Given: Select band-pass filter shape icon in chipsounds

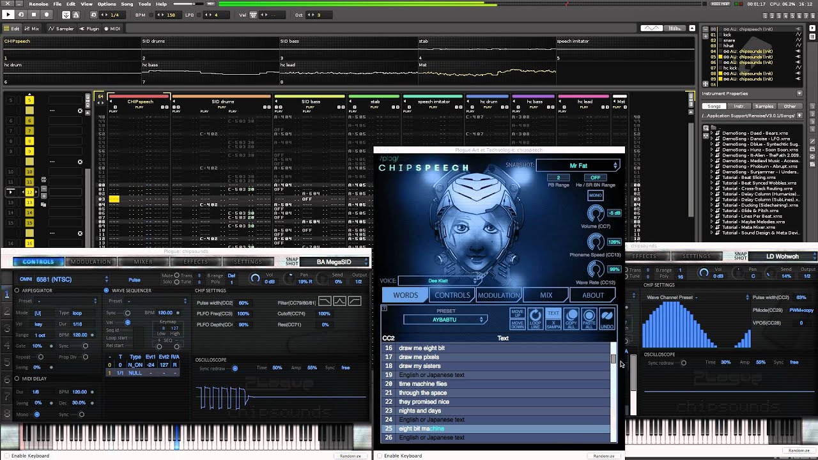Looking at the screenshot, I should [x=339, y=301].
